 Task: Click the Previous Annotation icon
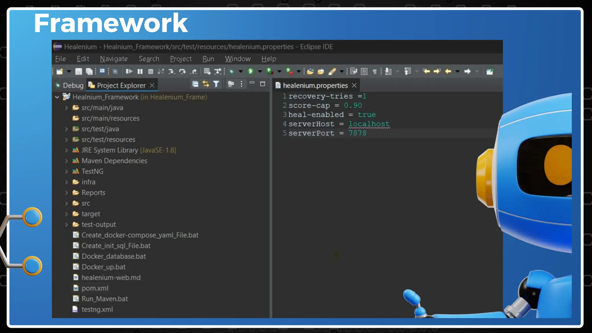(x=408, y=71)
